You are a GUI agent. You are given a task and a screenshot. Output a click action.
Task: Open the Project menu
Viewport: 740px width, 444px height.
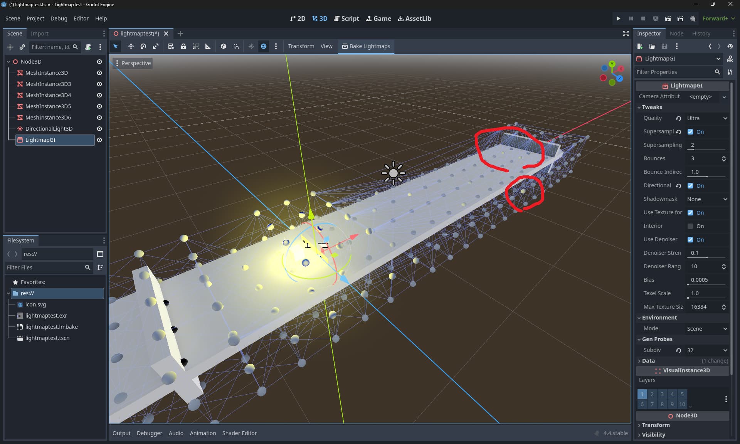click(x=35, y=18)
